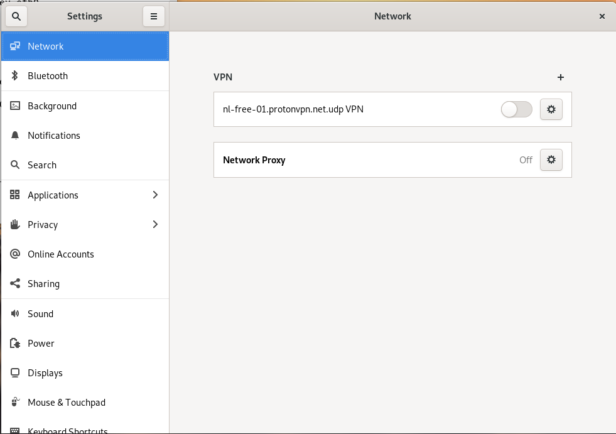
Task: Add a new VPN with plus icon
Action: [561, 77]
